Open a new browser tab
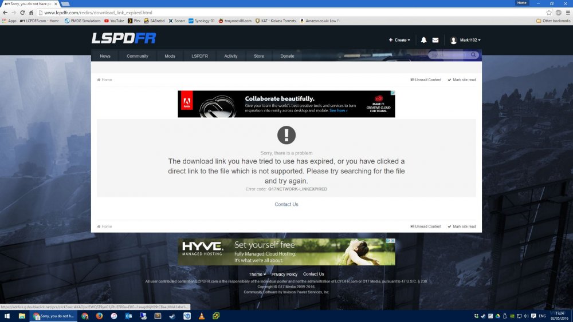 tap(65, 3)
